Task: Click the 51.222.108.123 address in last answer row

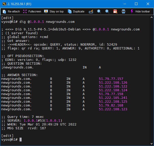Action: click(113, 109)
